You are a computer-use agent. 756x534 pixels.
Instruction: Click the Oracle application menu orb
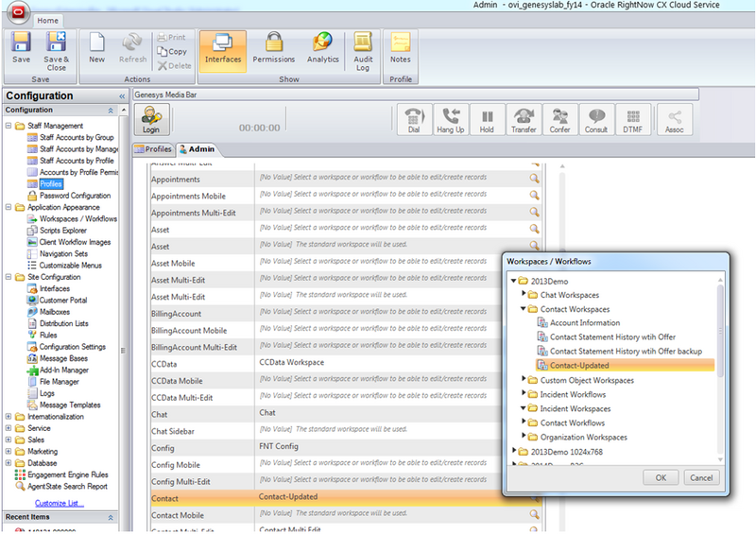pos(18,12)
